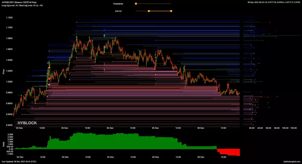Click the OHLC readout in top right
The height and width of the screenshot is (164, 302).
[x=274, y=2]
